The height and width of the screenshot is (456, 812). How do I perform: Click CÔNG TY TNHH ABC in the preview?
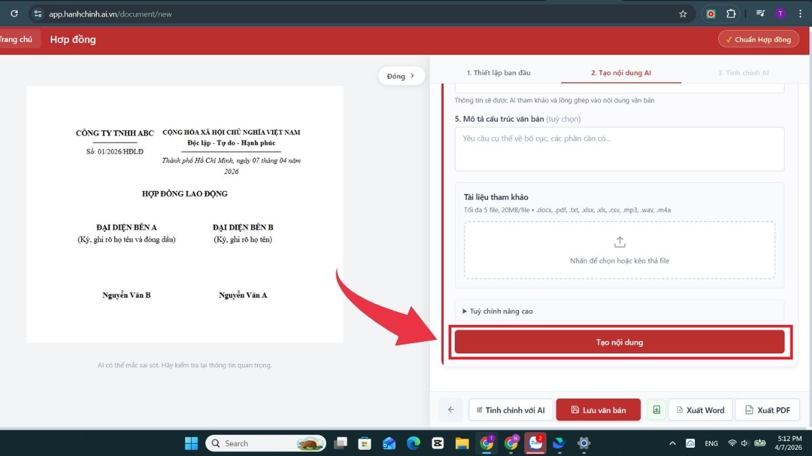115,133
